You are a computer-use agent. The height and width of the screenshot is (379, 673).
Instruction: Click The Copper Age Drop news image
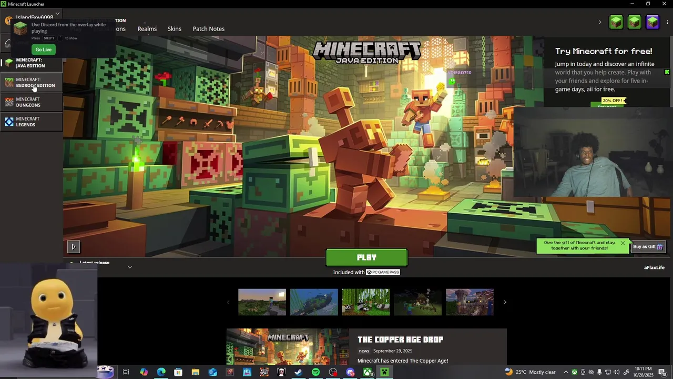coord(288,347)
